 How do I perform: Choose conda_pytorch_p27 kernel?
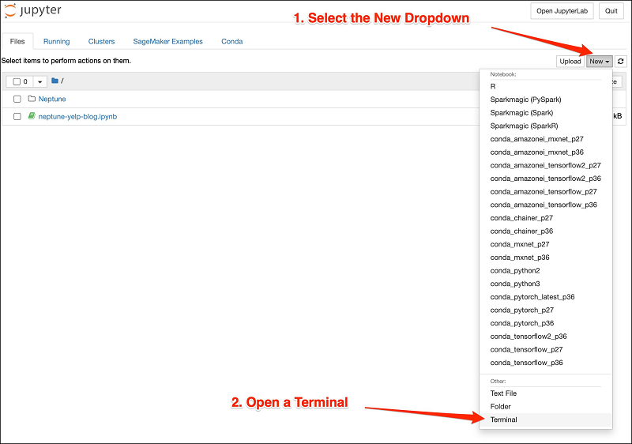coord(546,310)
